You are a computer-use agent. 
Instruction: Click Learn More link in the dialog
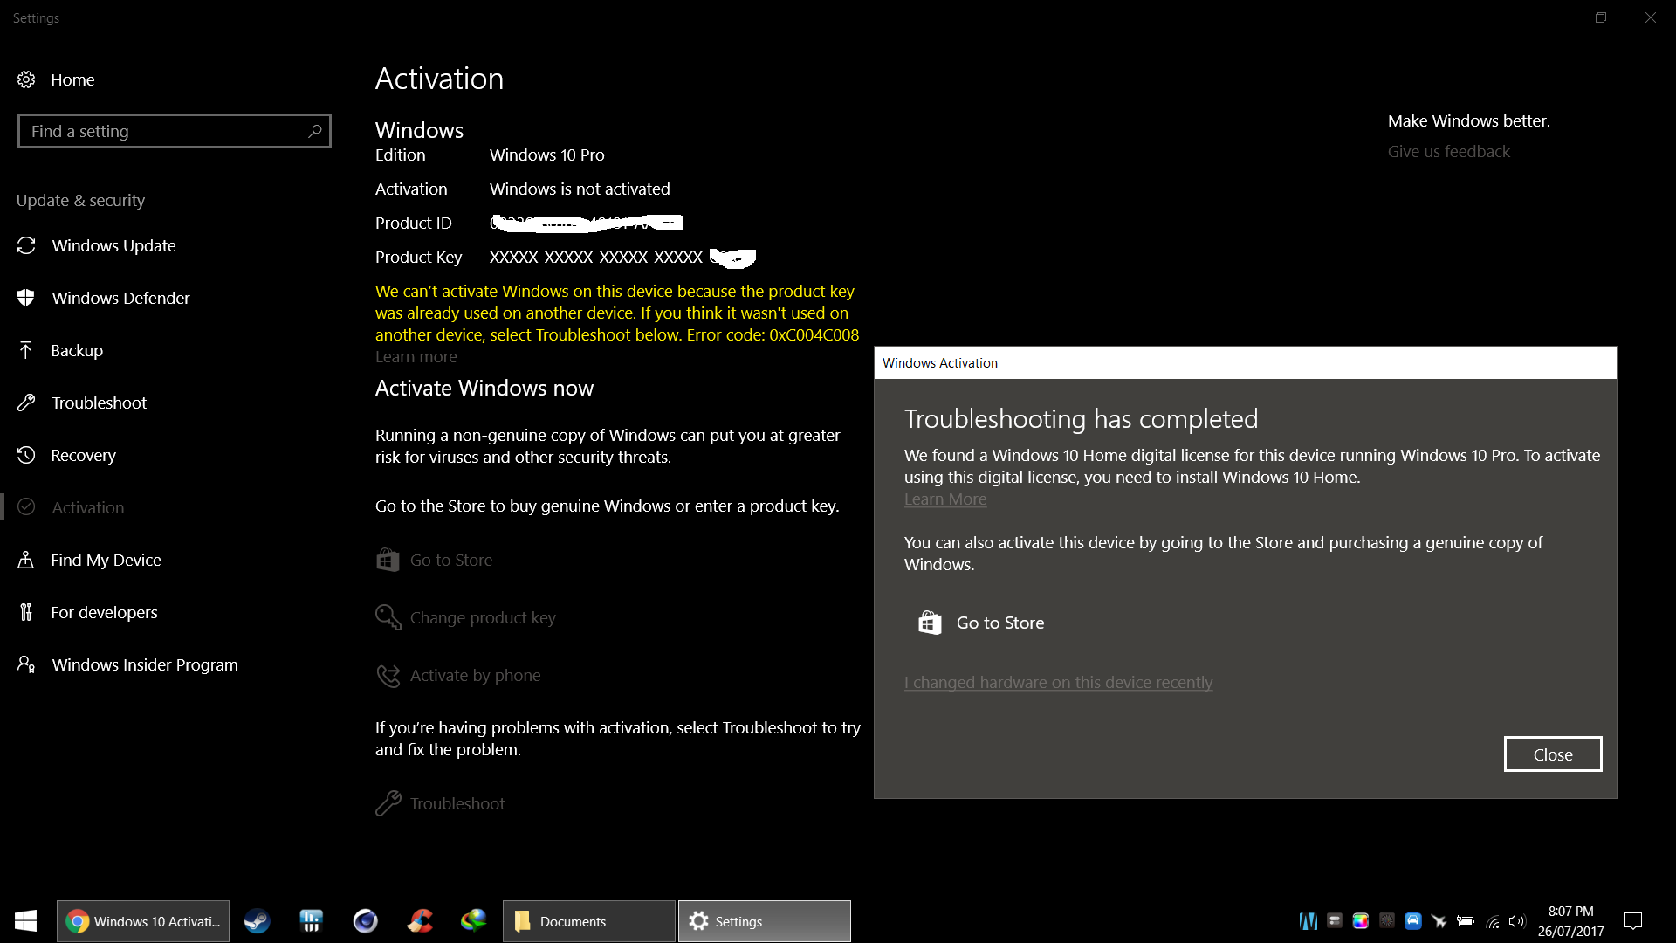point(945,499)
